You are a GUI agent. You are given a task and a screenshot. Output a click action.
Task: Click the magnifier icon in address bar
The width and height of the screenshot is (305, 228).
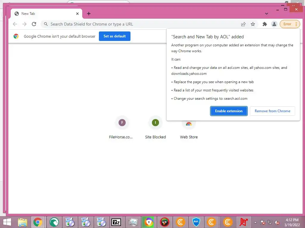click(x=46, y=24)
